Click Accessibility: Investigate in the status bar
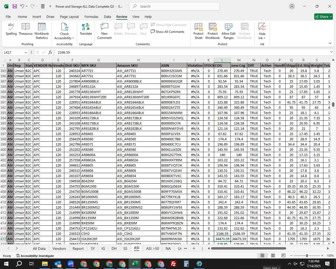 [35, 256]
